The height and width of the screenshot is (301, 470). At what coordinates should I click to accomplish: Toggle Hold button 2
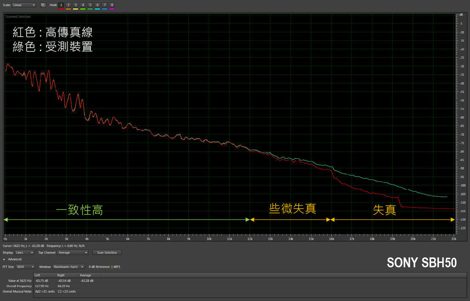point(68,5)
